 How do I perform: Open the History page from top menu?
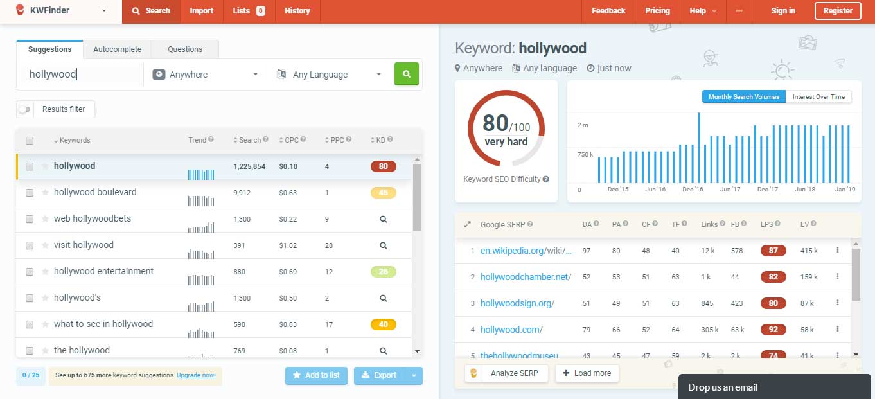click(x=297, y=11)
